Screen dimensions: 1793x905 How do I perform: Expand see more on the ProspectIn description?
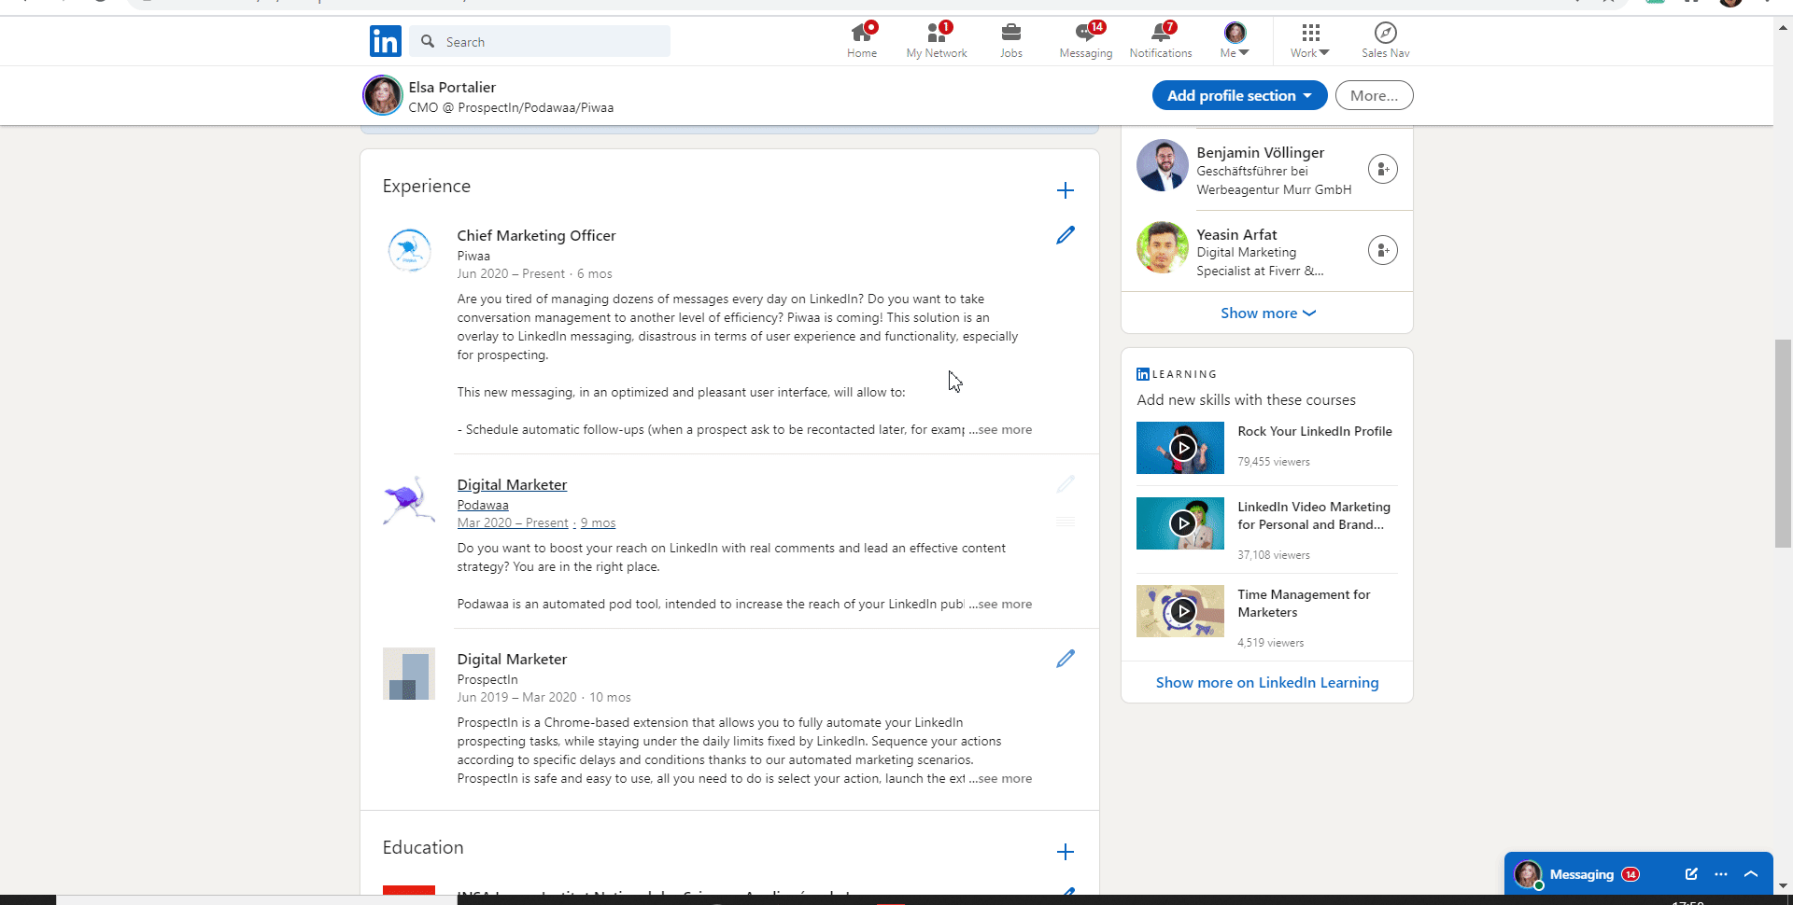point(1000,779)
